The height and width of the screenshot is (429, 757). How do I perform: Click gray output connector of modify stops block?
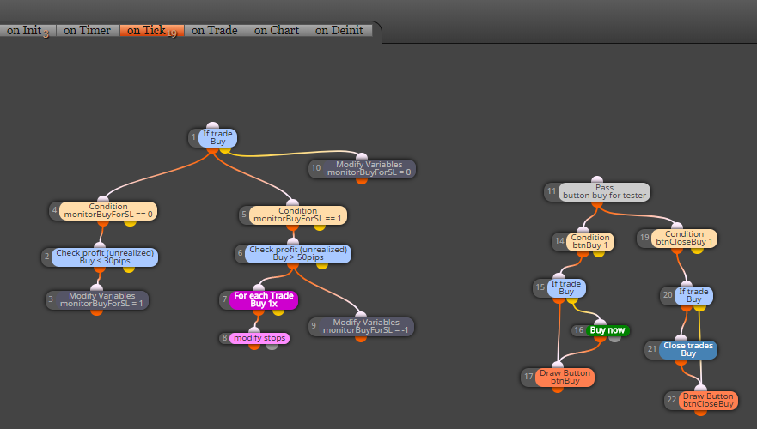click(x=272, y=346)
